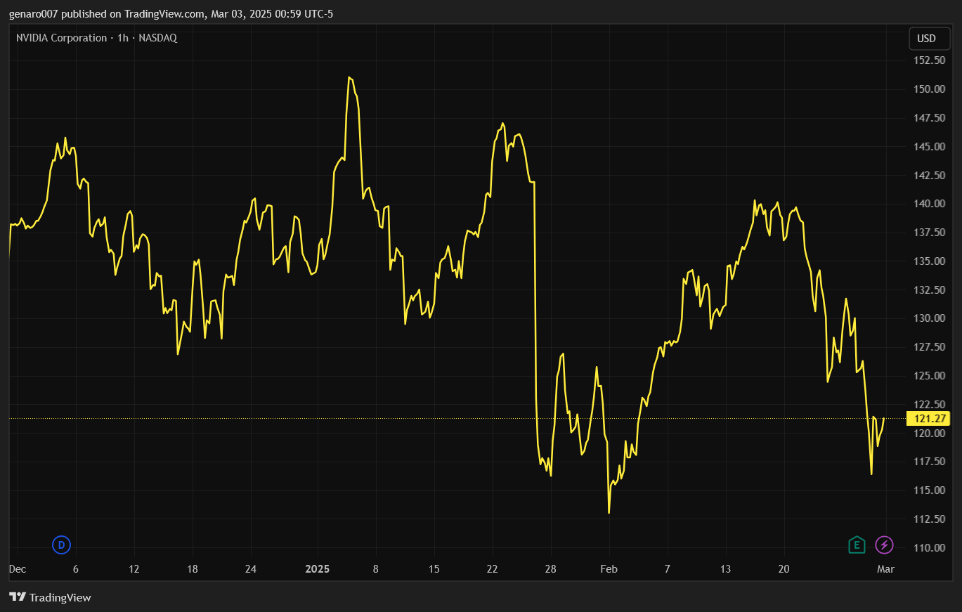This screenshot has height=612, width=962.
Task: Click the 125.00 price axis label
Action: pos(929,376)
